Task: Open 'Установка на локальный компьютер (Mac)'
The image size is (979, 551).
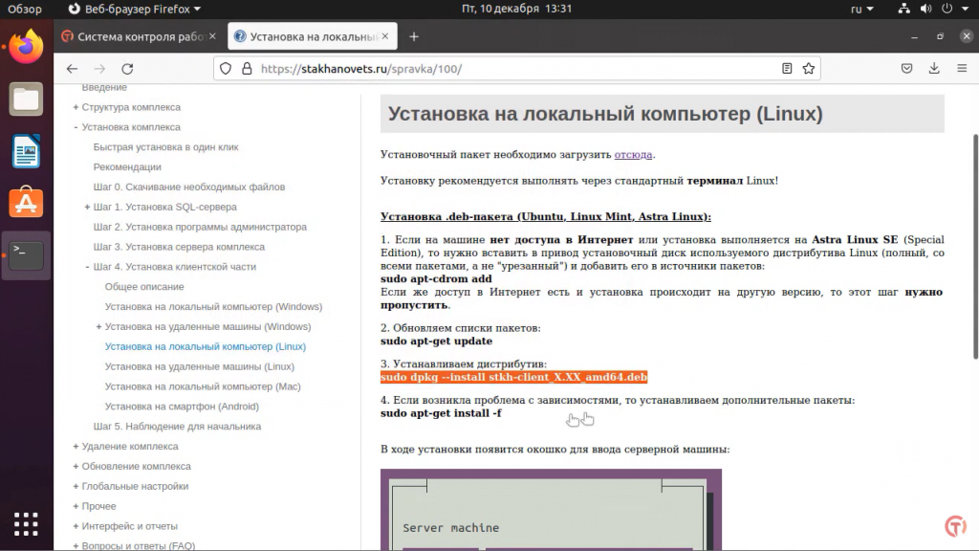Action: [x=203, y=386]
